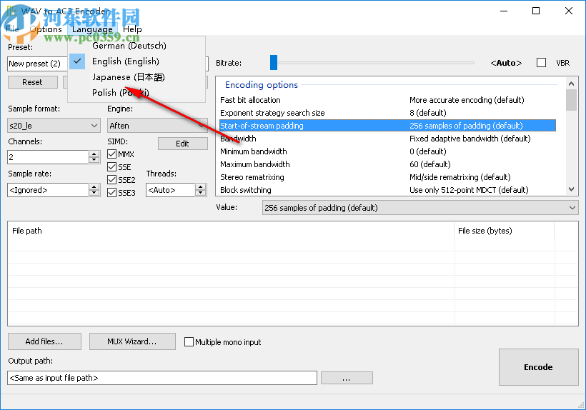
Task: Expand the Sample format dropdown
Action: click(54, 126)
